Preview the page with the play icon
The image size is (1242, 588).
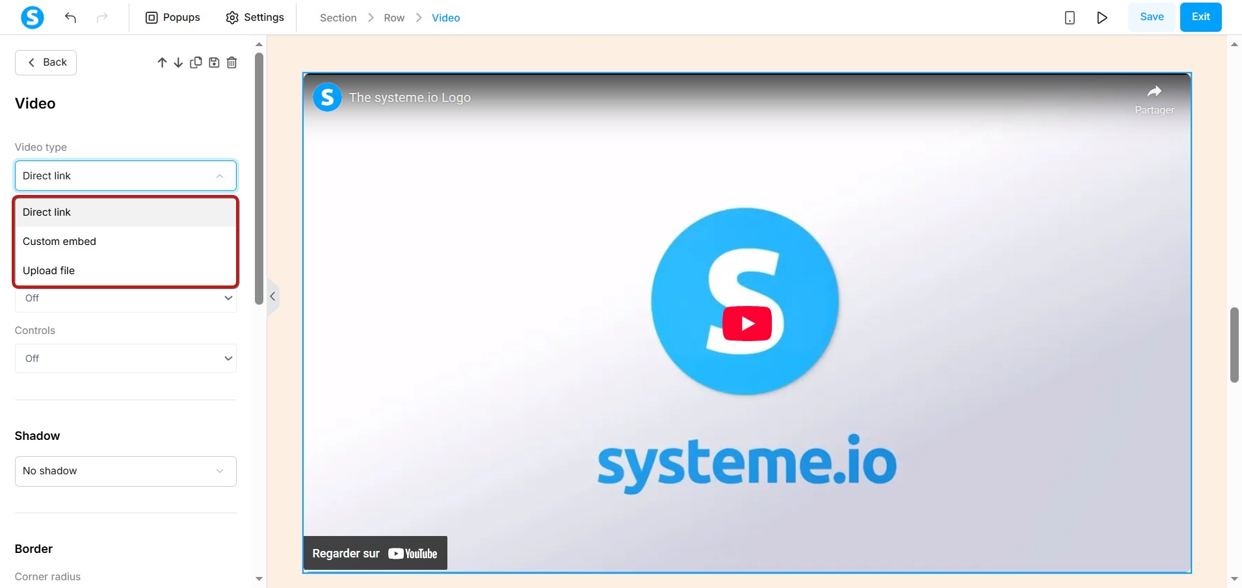(1102, 18)
